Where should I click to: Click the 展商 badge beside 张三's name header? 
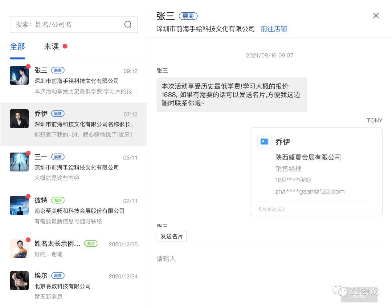point(188,16)
